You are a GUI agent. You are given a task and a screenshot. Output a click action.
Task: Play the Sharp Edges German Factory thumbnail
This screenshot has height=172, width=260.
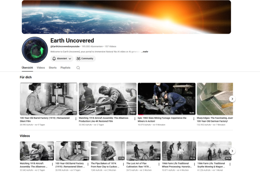point(215,99)
